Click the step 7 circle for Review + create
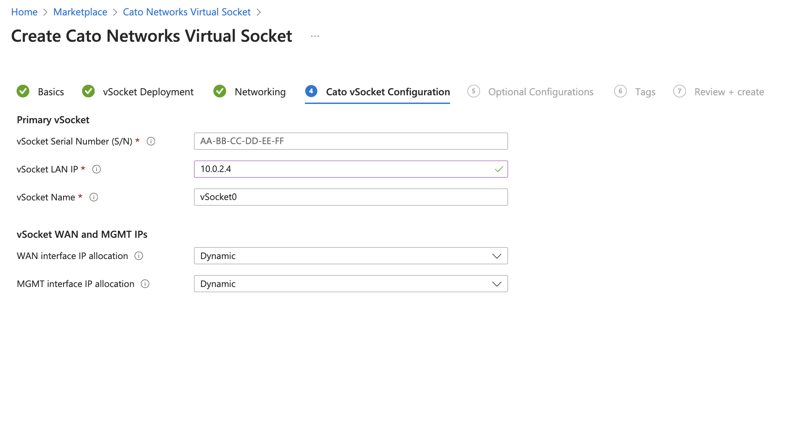The width and height of the screenshot is (803, 437). (x=680, y=91)
